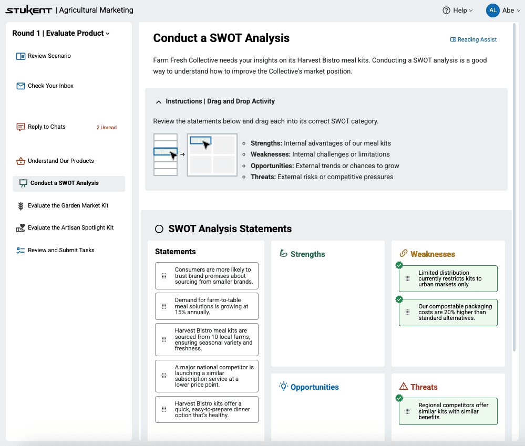Open Review and Submit Tasks
Screen dimensions: 525x446
pyautogui.click(x=61, y=250)
